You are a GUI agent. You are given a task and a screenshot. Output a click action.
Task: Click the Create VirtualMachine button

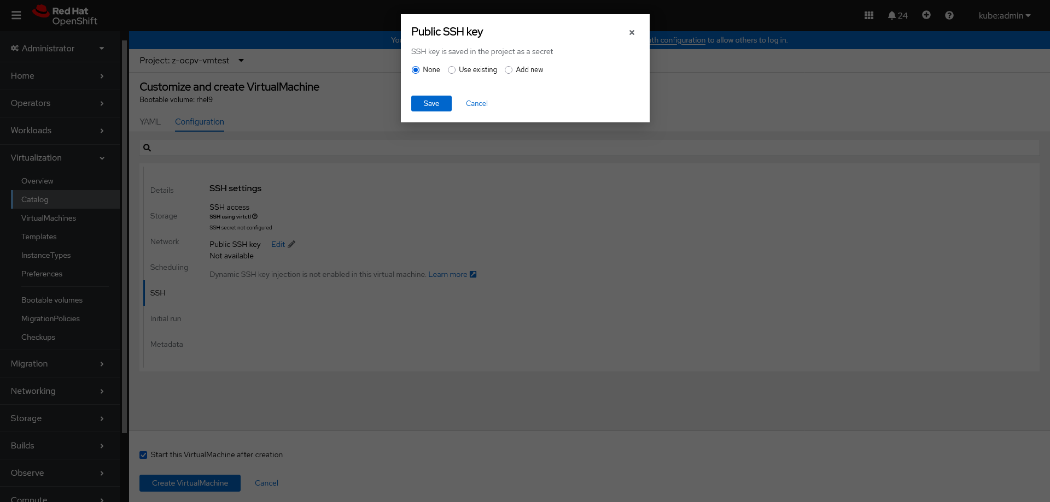pyautogui.click(x=190, y=483)
